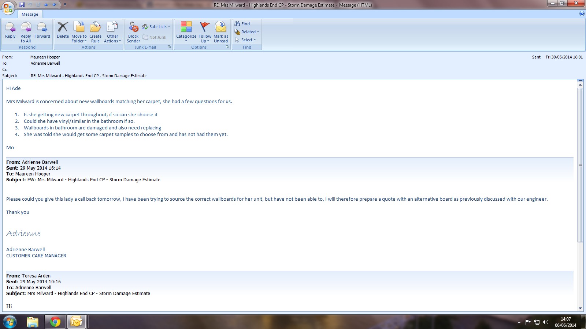Viewport: 586px width, 329px height.
Task: Open the Office button menu
Action: tap(8, 8)
